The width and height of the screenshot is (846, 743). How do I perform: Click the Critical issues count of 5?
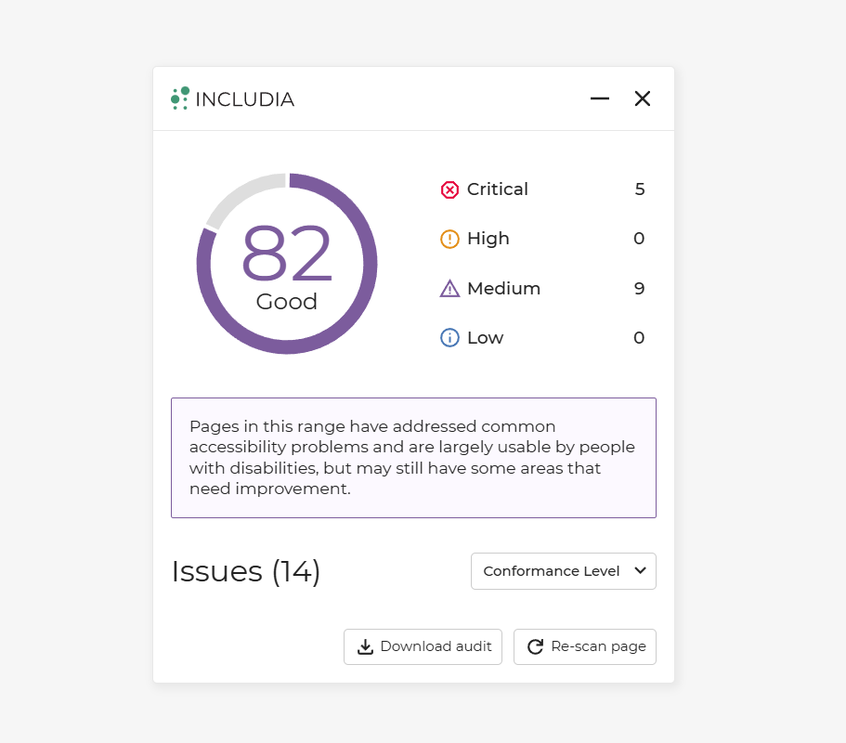640,189
